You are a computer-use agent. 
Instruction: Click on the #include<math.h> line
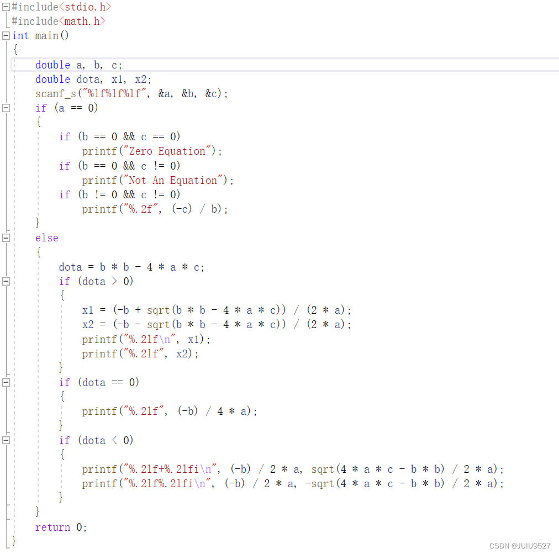tap(59, 22)
